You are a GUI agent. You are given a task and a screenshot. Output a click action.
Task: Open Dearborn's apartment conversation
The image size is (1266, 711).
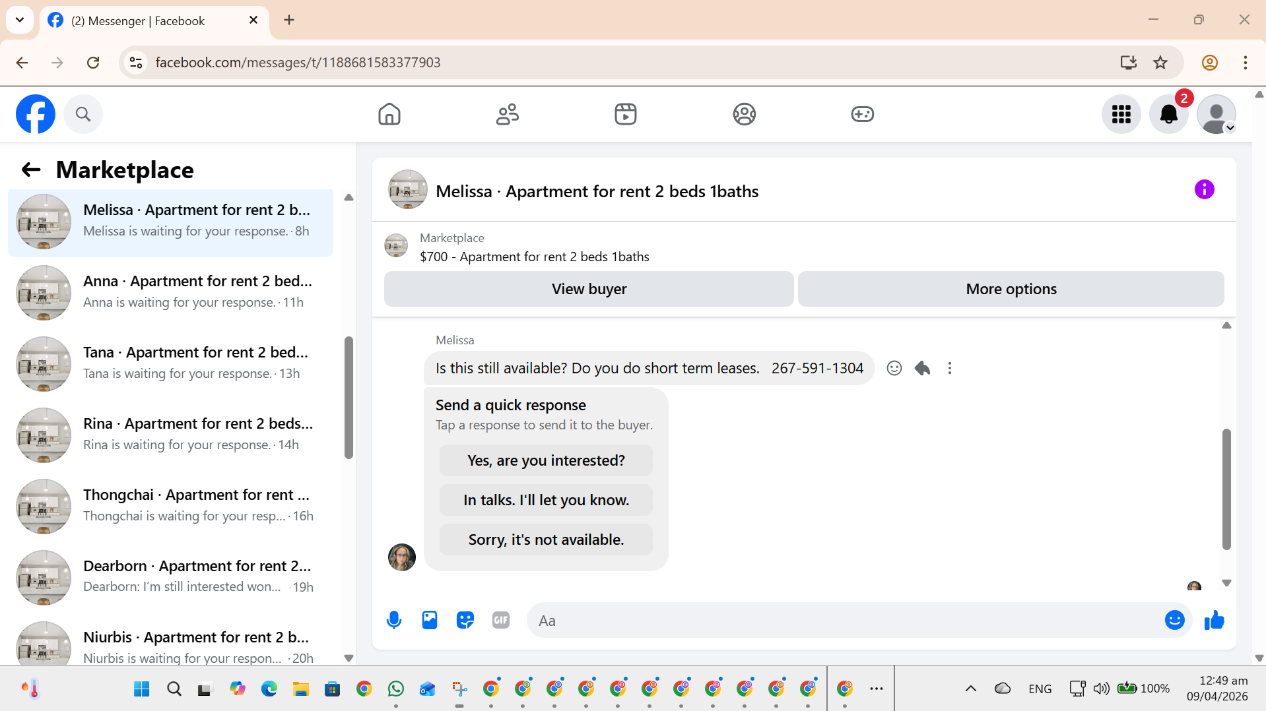(x=170, y=578)
